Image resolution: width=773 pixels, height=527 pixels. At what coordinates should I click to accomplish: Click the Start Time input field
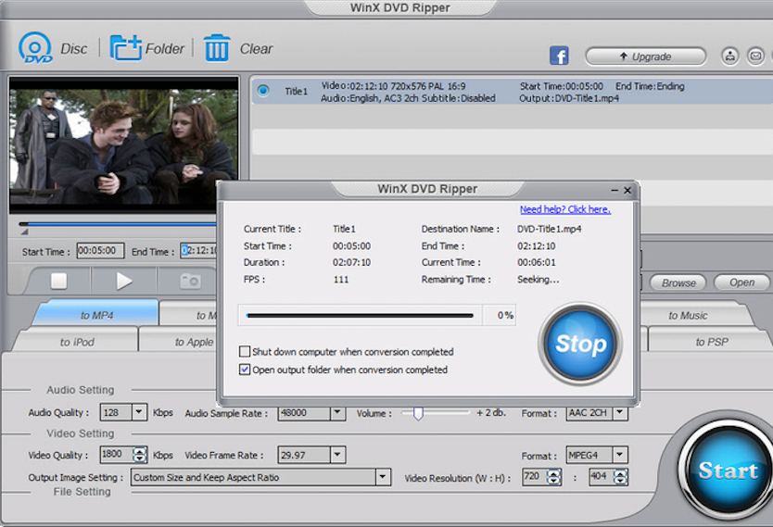point(100,251)
